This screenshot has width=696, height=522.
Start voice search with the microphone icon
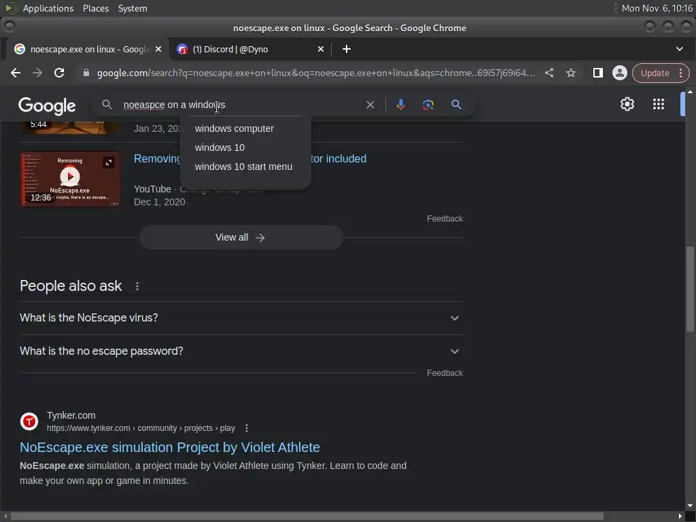[401, 105]
